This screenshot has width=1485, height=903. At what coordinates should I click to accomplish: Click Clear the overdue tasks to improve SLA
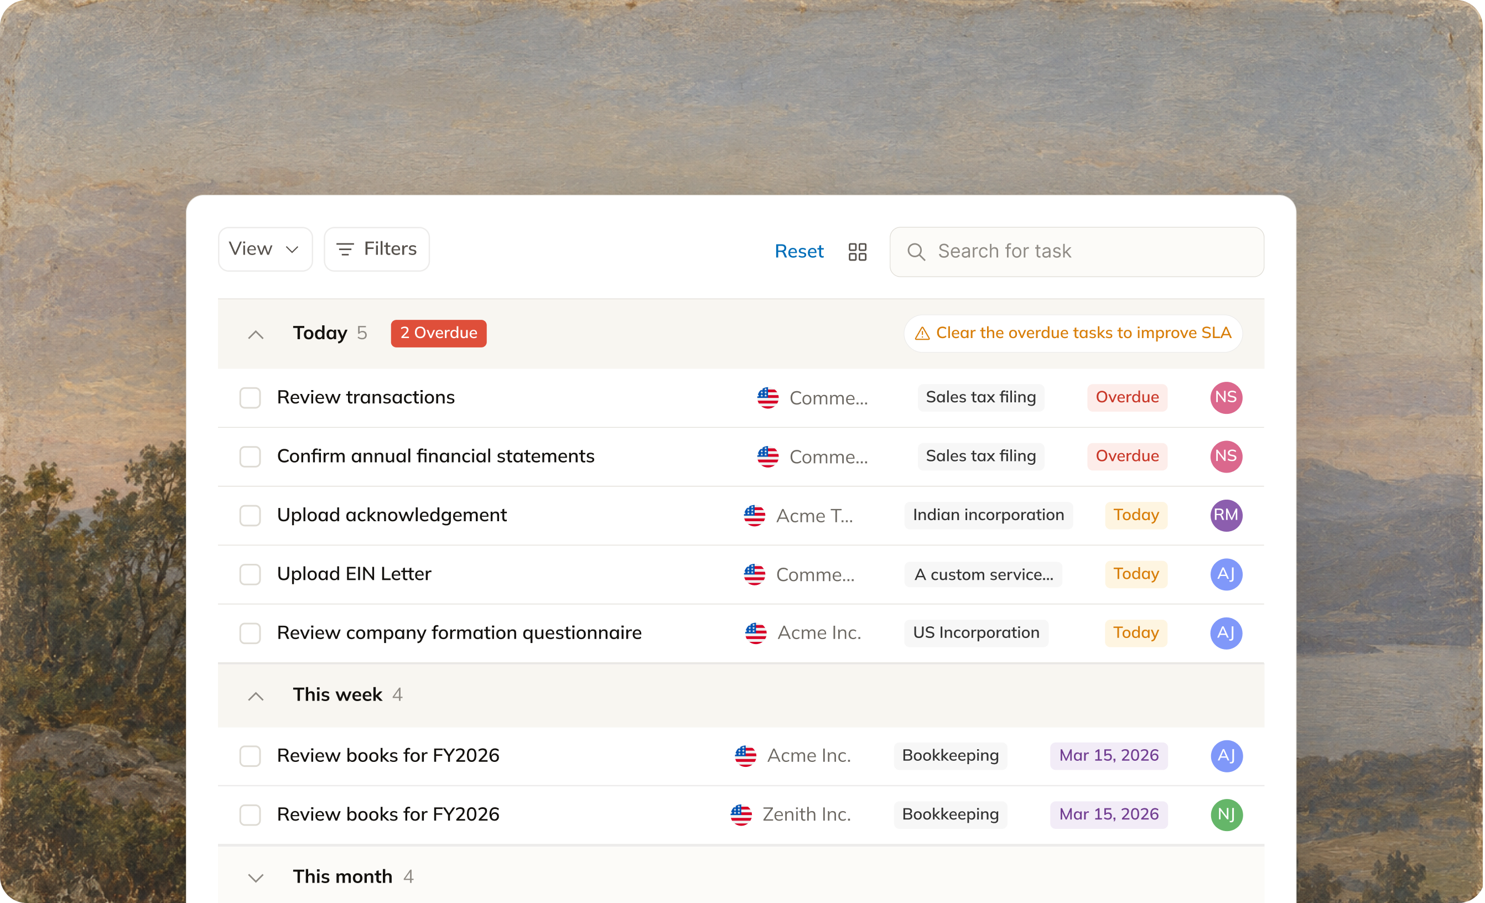click(x=1073, y=333)
